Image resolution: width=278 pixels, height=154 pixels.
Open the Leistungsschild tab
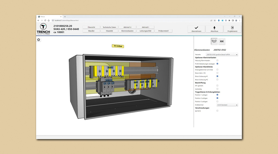(145, 31)
